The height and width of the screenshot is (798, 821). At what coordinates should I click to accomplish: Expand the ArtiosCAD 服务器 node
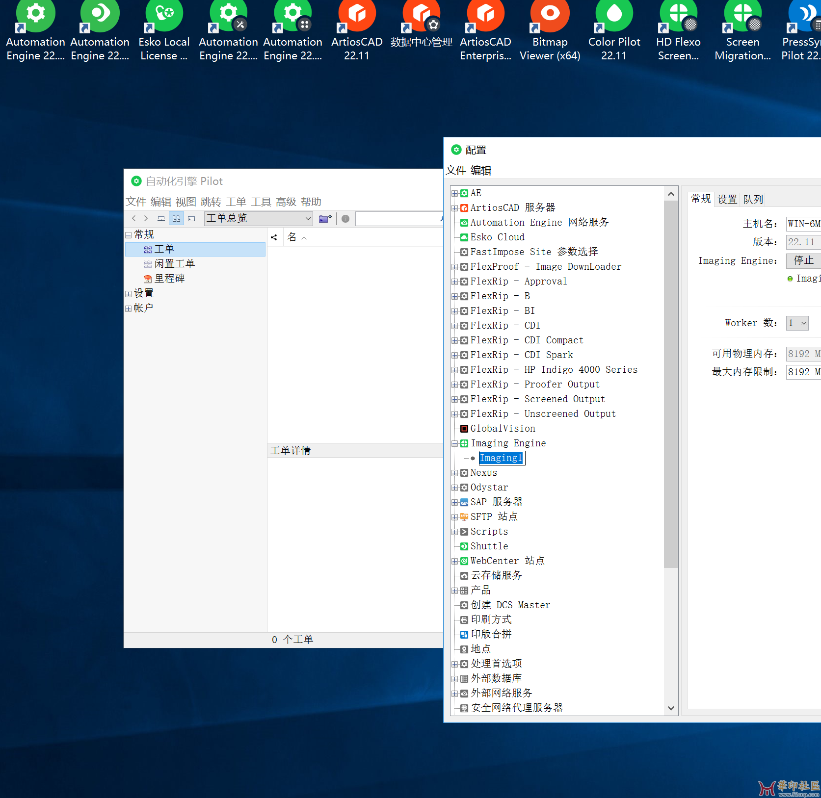point(455,208)
